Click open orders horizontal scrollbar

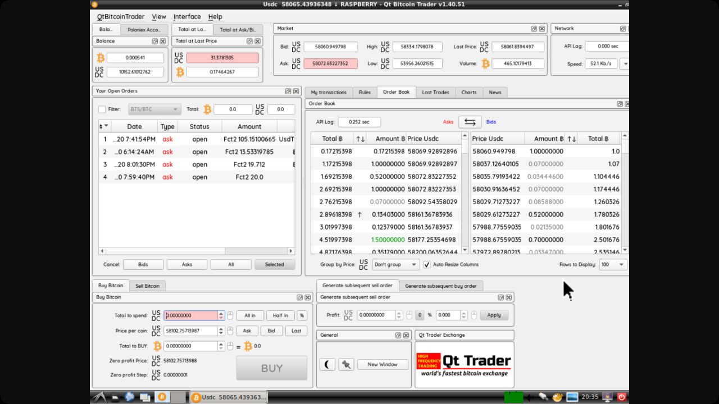(197, 251)
